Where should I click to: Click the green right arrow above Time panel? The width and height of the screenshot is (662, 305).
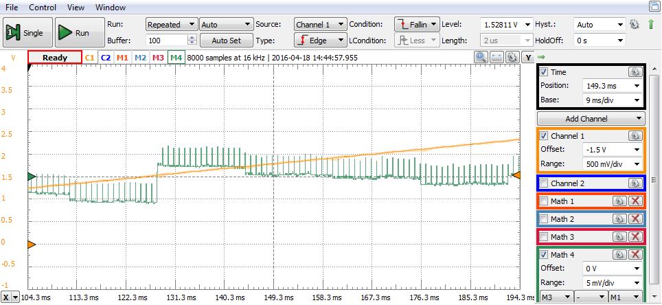tap(541, 57)
